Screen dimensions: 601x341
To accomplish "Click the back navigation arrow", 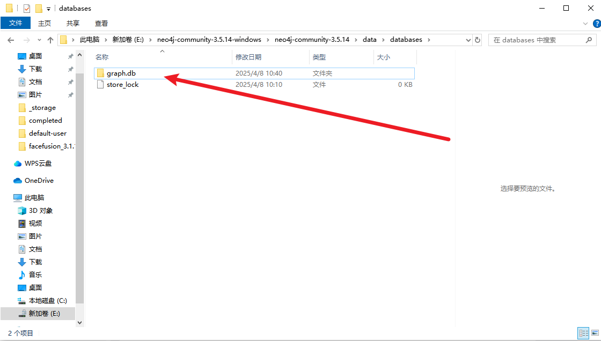I will click(10, 40).
